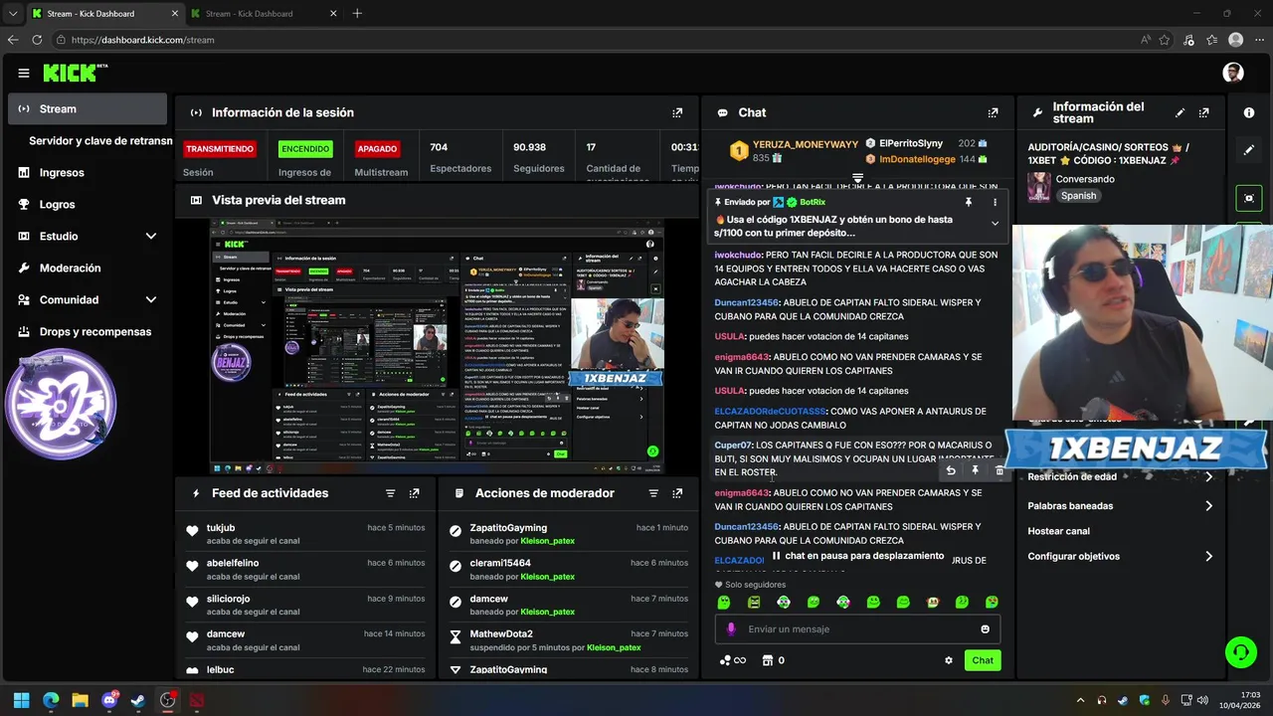Viewport: 1273px width, 716px height.
Task: Open the Windows Start menu
Action: pos(22,700)
